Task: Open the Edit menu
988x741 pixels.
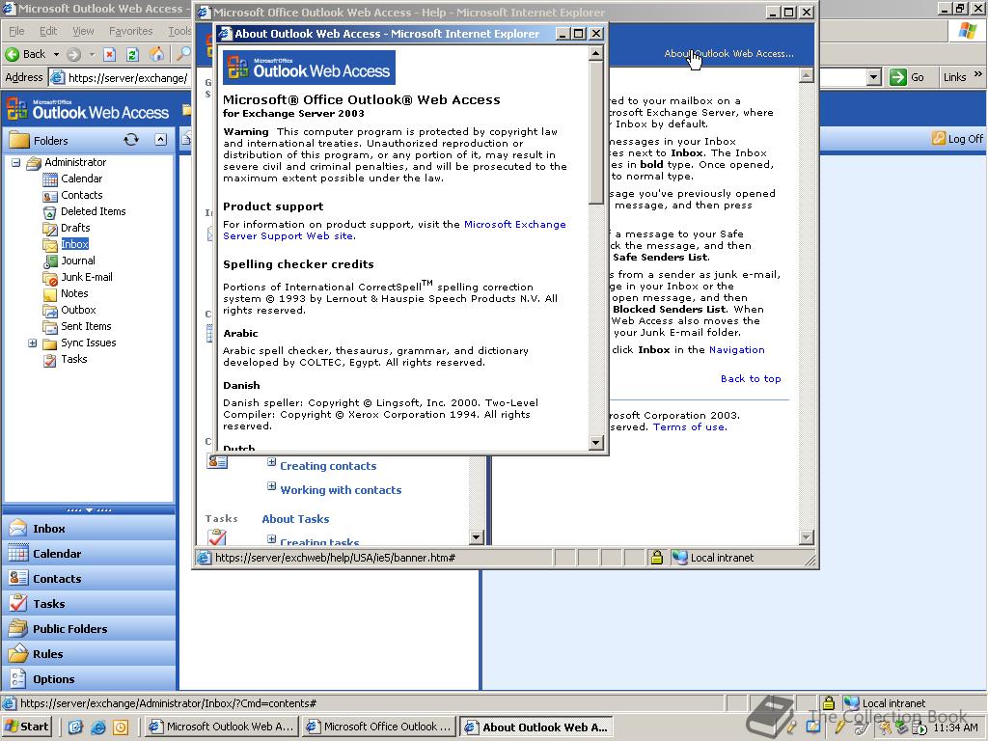Action: click(x=48, y=31)
